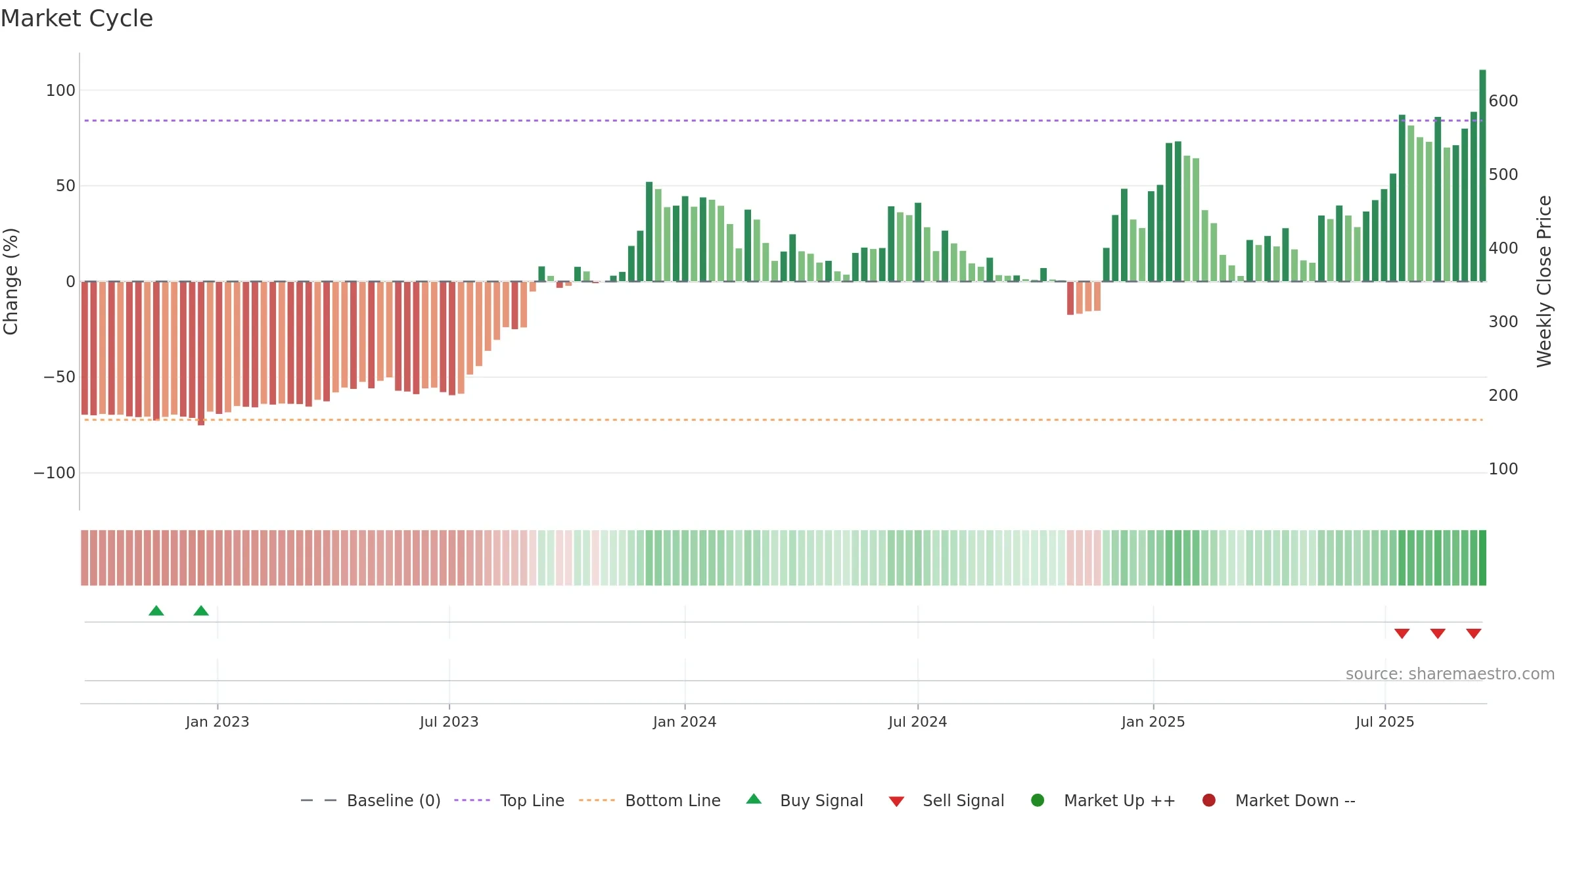Click the lowest red bar near the bottom line
The width and height of the screenshot is (1577, 887).
(x=201, y=353)
